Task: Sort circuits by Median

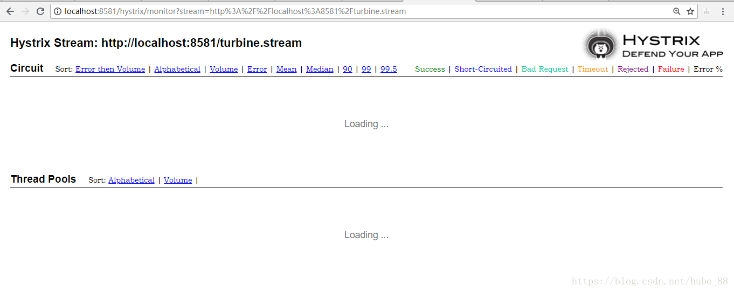Action: [320, 69]
